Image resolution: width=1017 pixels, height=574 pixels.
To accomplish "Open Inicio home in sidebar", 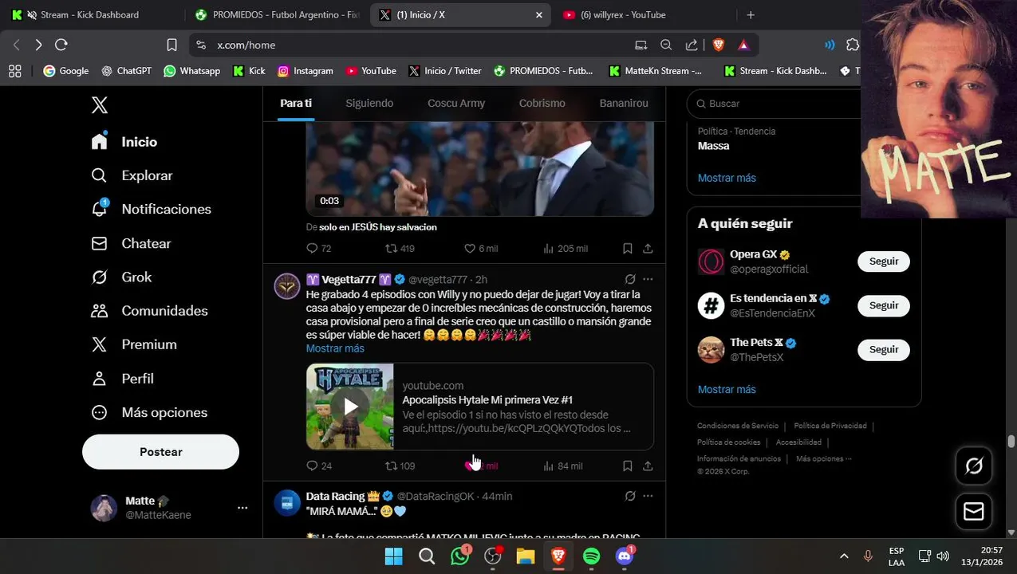I will [124, 142].
